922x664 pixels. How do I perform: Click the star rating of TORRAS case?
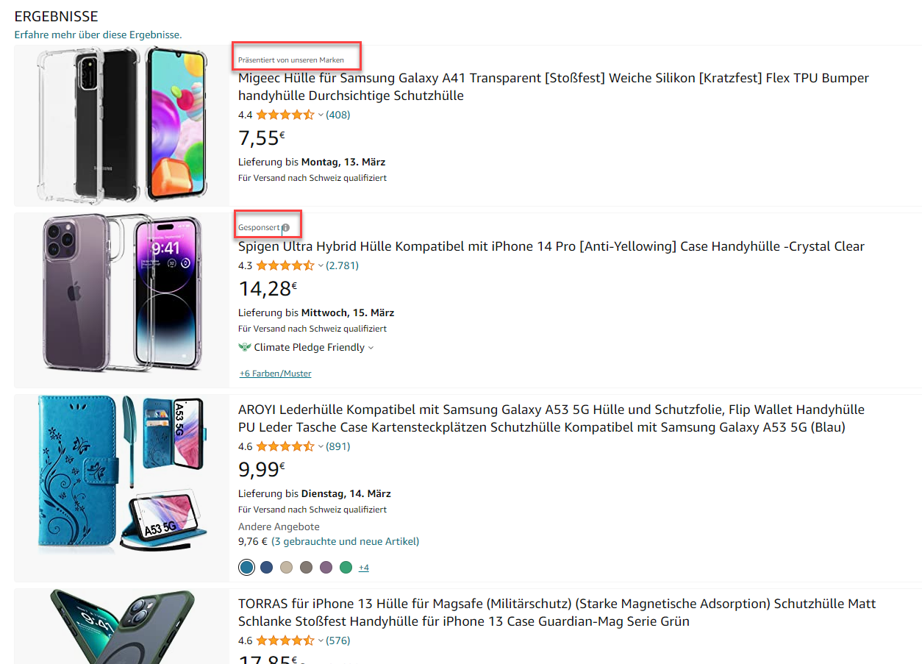click(285, 640)
